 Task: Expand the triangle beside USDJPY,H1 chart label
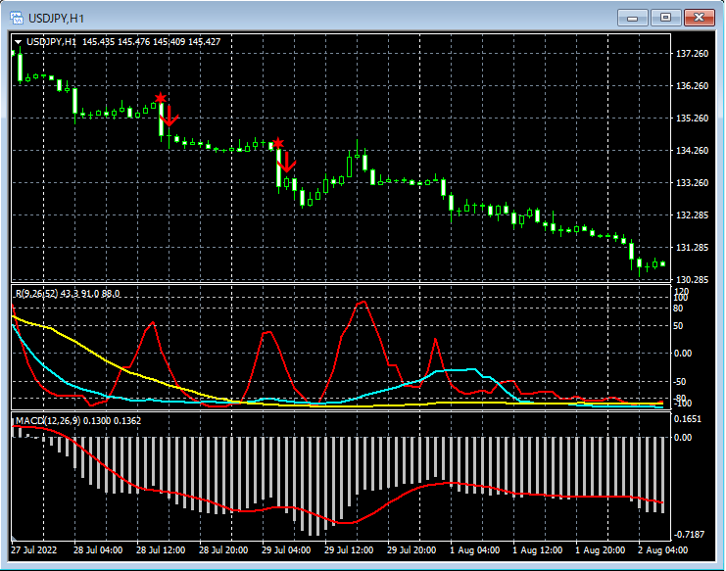click(x=18, y=41)
